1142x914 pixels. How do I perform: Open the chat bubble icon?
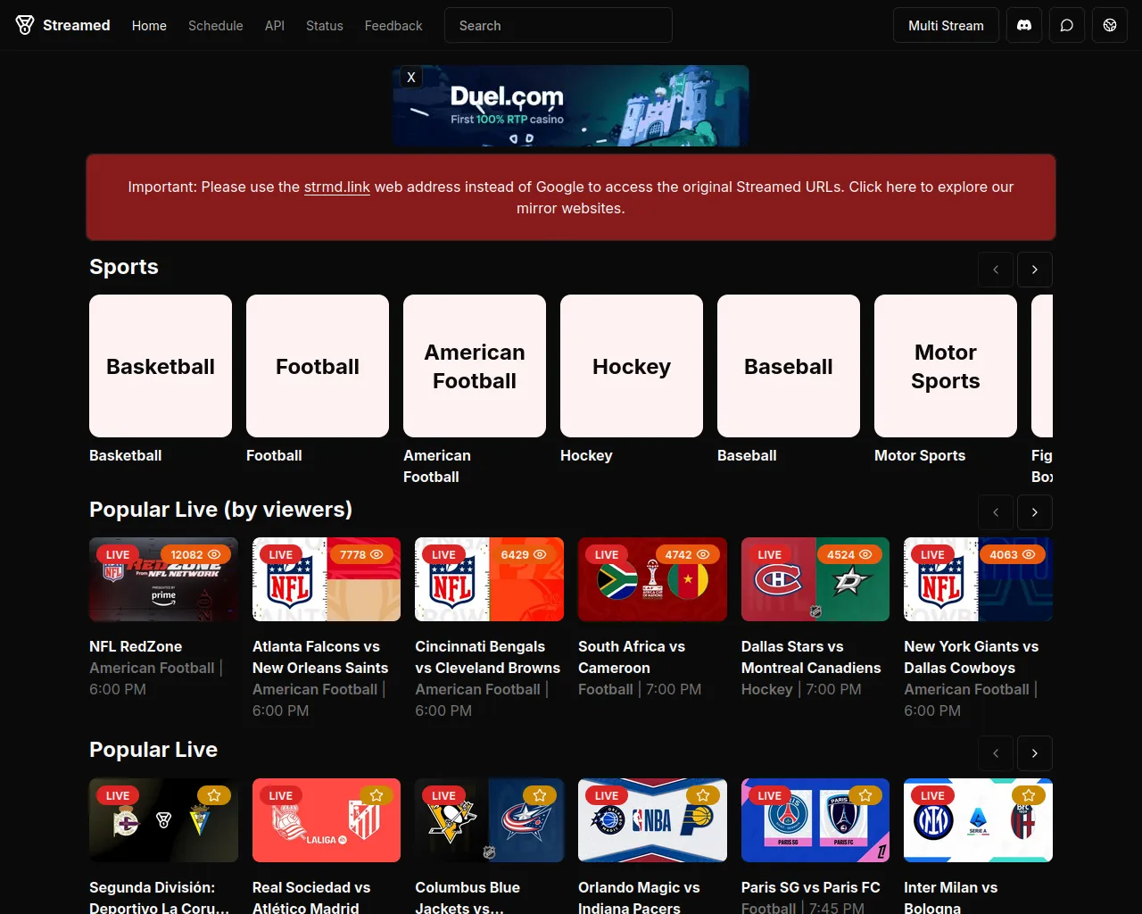click(1067, 26)
